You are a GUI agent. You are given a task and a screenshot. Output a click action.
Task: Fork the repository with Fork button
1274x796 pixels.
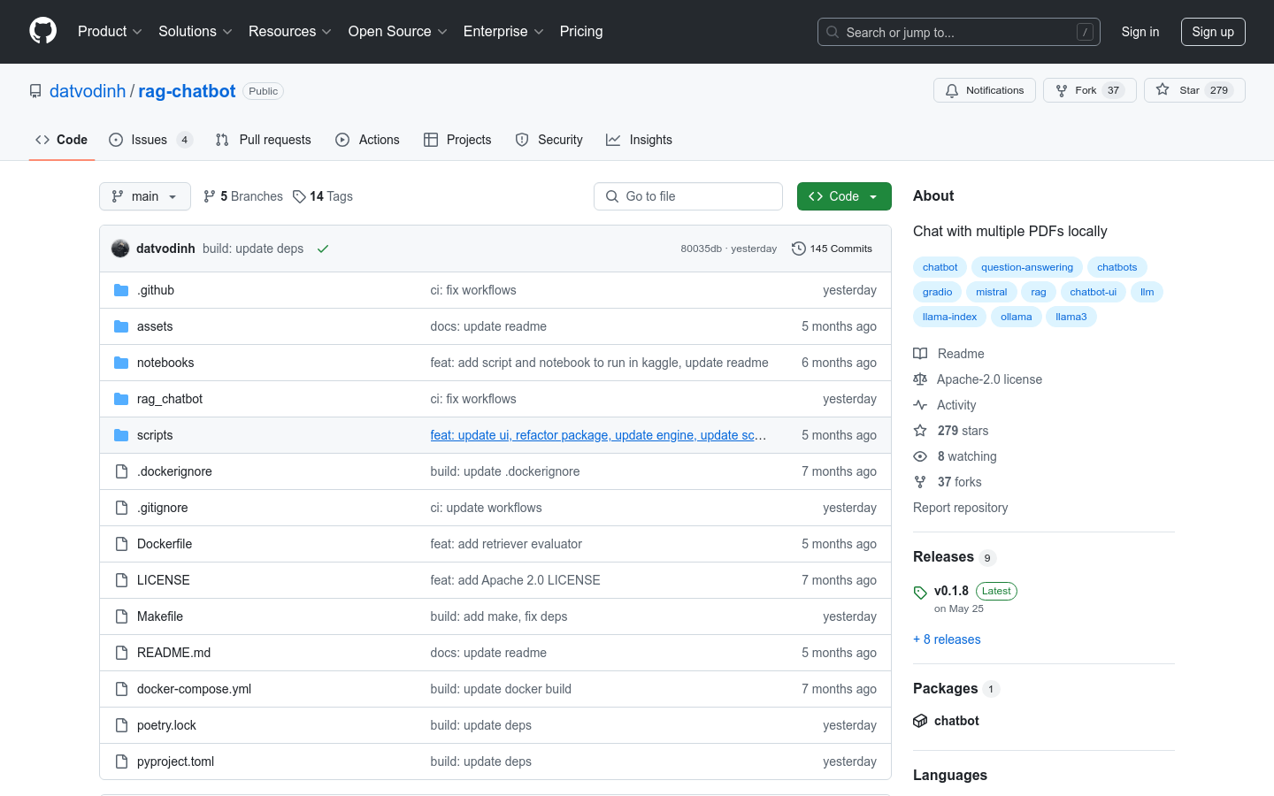coord(1089,90)
